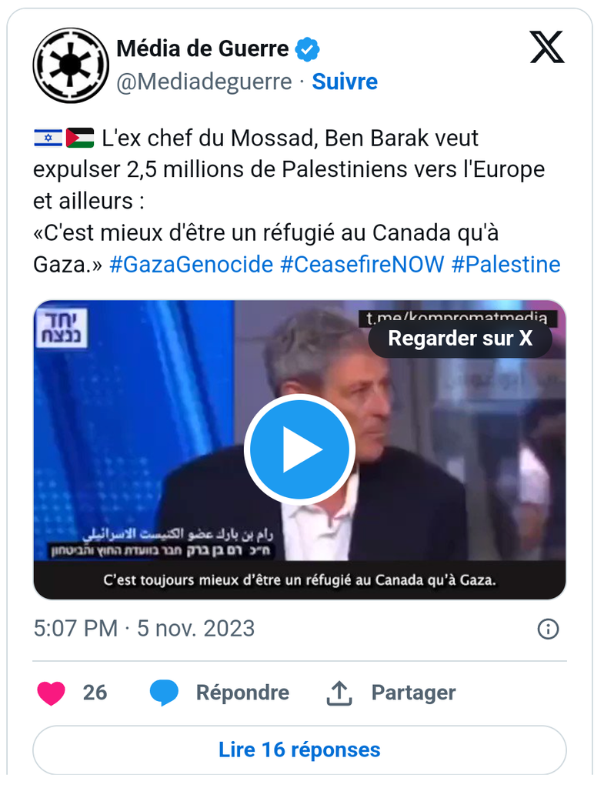Open the #Palestine hashtag
The height and width of the screenshot is (788, 614).
coord(506,265)
